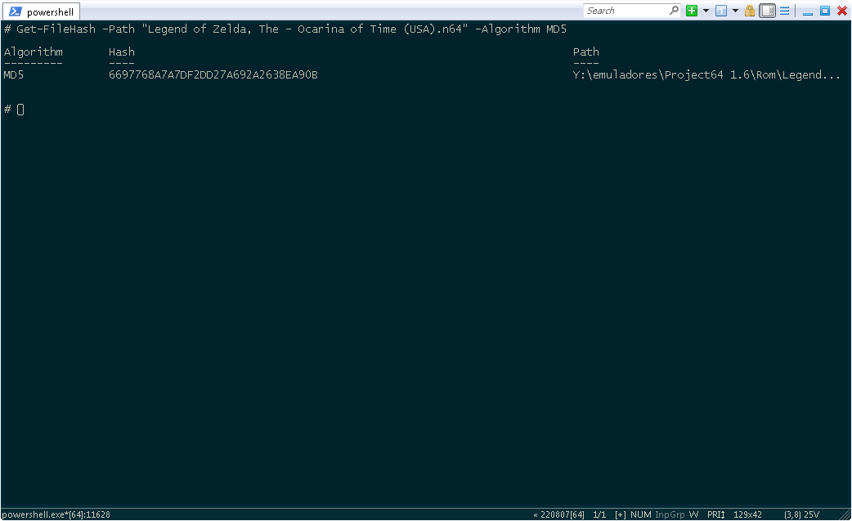Click the W status bar indicator
Image resolution: width=852 pixels, height=521 pixels.
click(693, 514)
